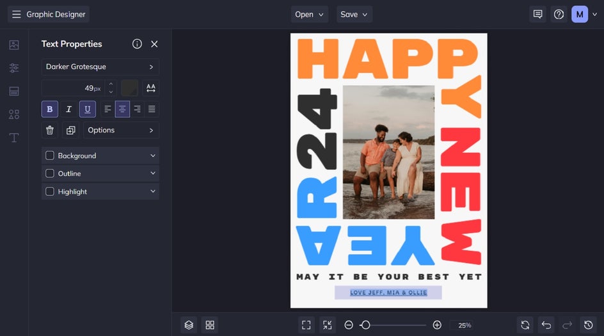Select the orange HAPP heading text

(x=388, y=59)
